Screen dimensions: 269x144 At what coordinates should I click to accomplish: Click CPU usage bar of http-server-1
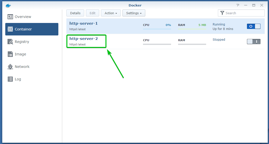click(x=157, y=29)
